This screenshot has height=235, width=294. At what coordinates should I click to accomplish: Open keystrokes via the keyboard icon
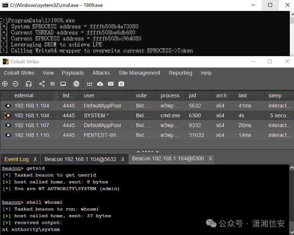111,84
